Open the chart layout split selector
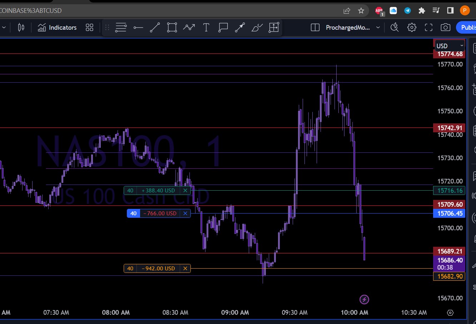Screen dimensions: 476x324 coord(315,28)
